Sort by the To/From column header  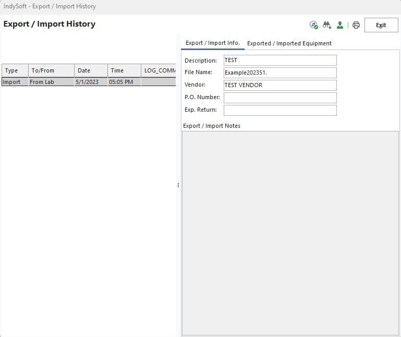point(51,70)
